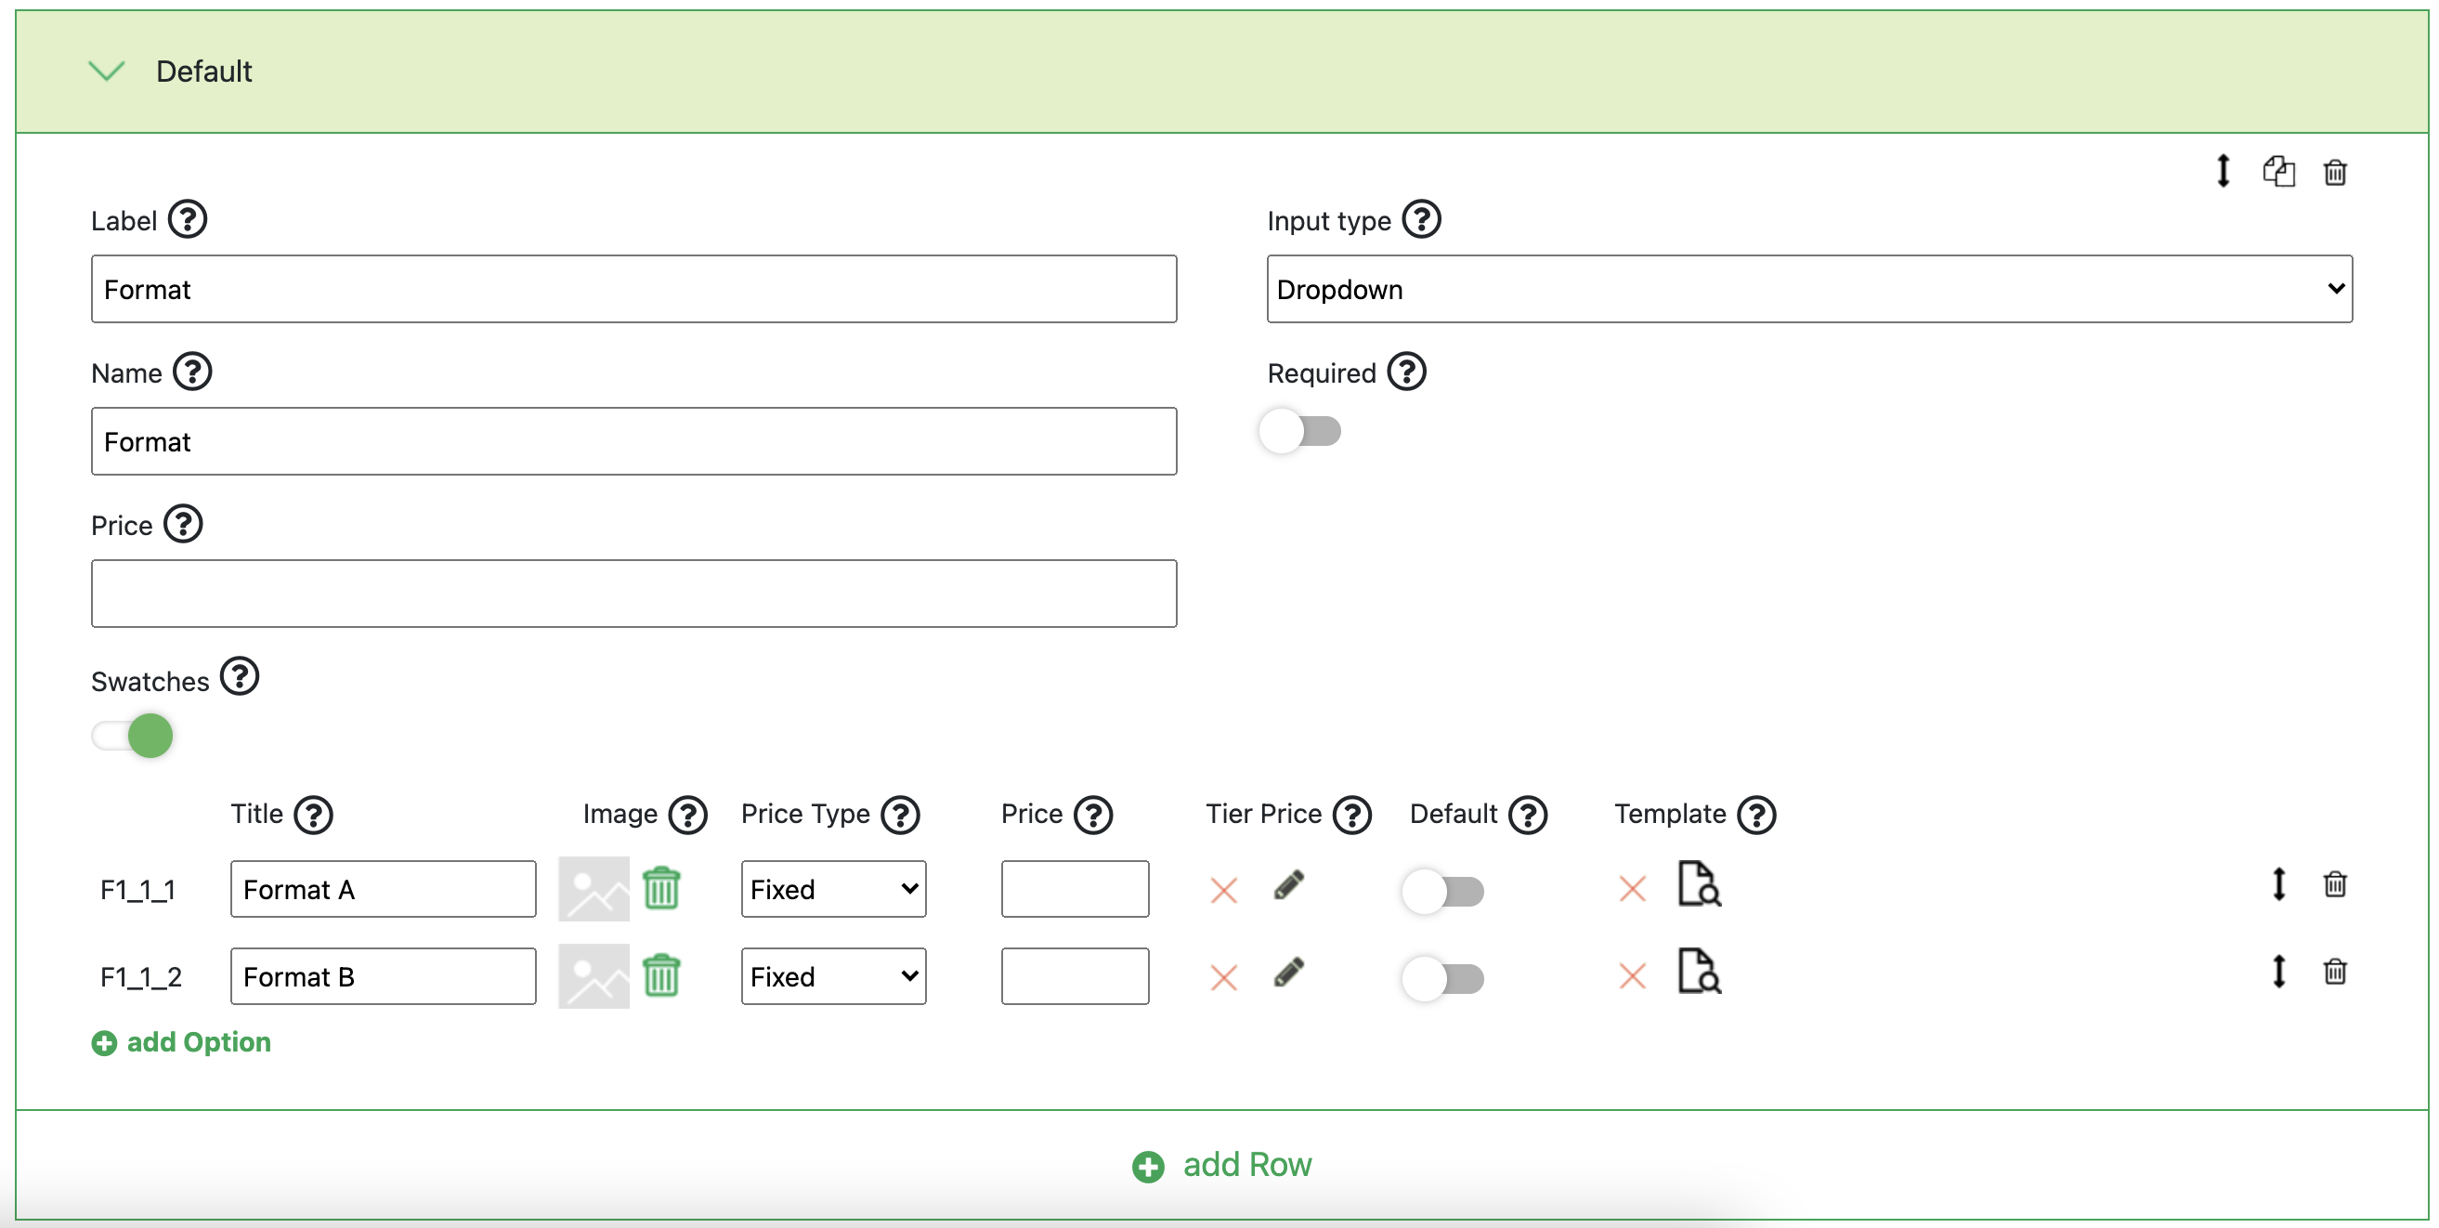Edit tier price for Format A

[1288, 886]
